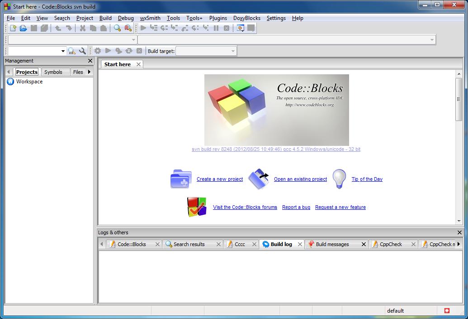Click the Open file folder icon

[x=23, y=28]
